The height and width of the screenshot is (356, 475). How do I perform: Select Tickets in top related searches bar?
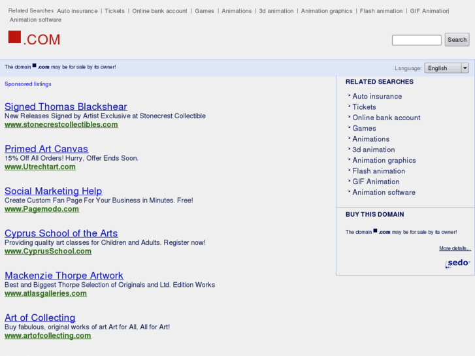pos(114,11)
